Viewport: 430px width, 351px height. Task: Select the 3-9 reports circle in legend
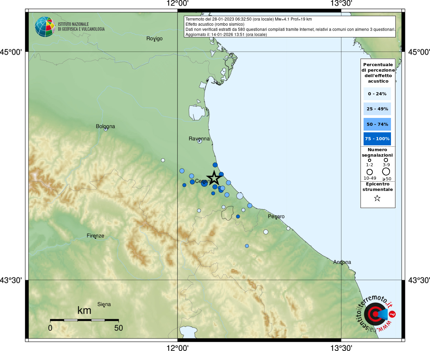click(386, 160)
